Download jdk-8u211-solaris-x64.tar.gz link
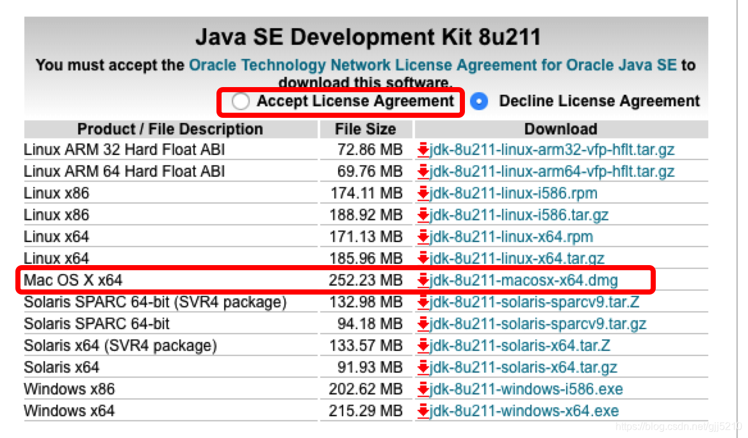The width and height of the screenshot is (748, 438). 523,368
